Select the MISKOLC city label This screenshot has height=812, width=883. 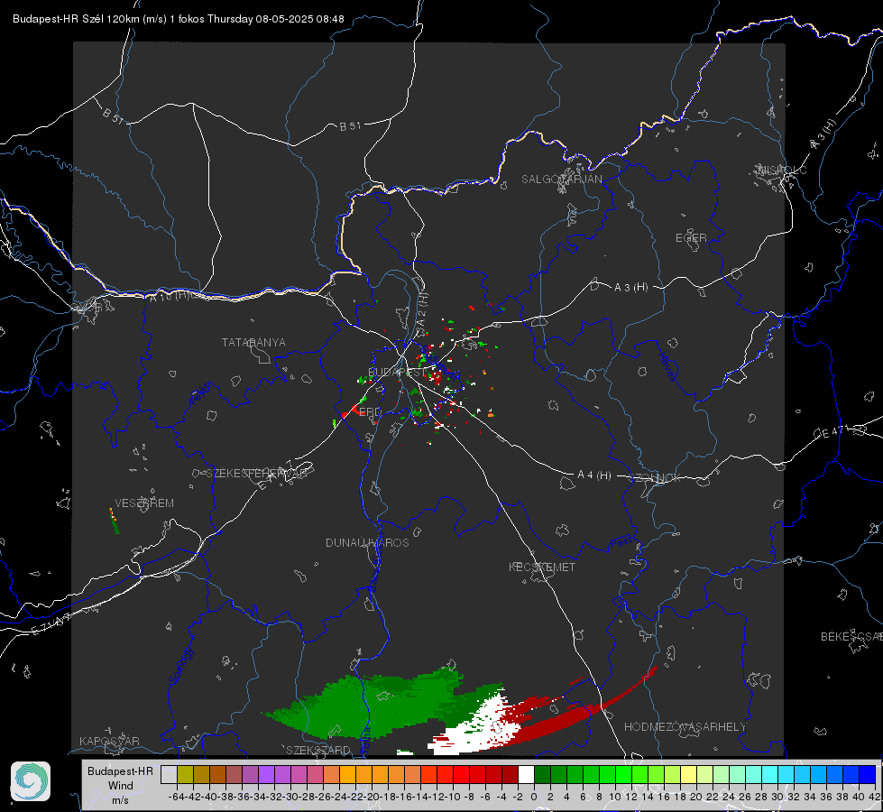[x=782, y=170]
